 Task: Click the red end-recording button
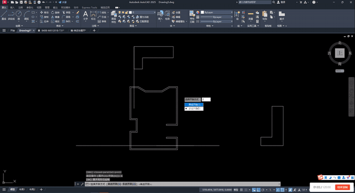(x=343, y=188)
